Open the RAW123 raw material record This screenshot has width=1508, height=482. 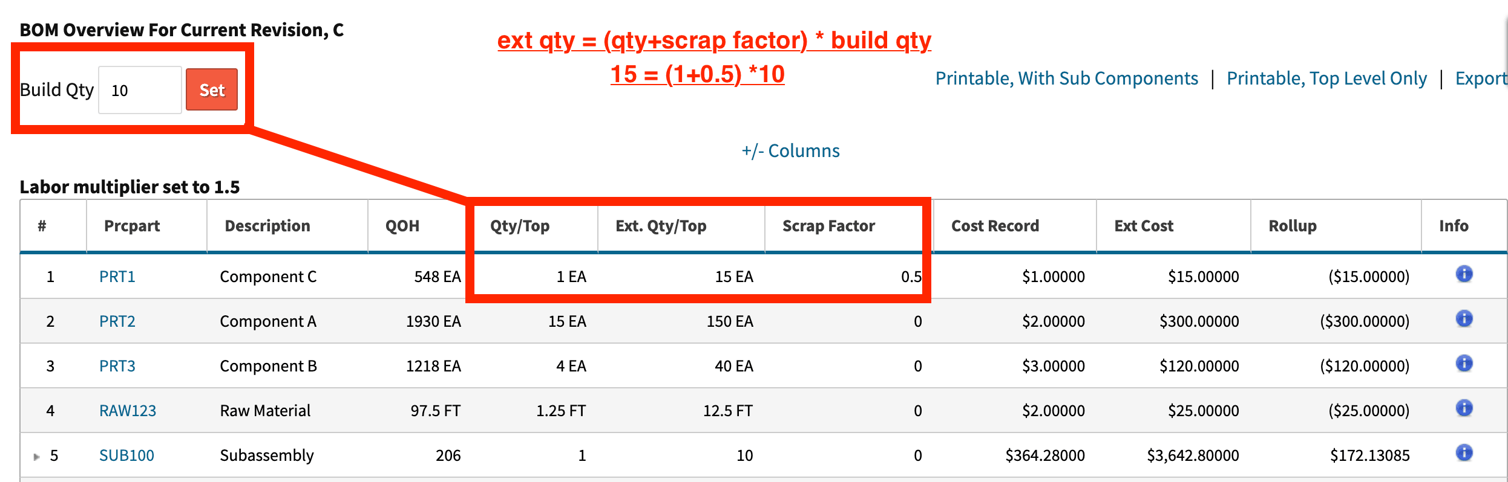tap(128, 410)
